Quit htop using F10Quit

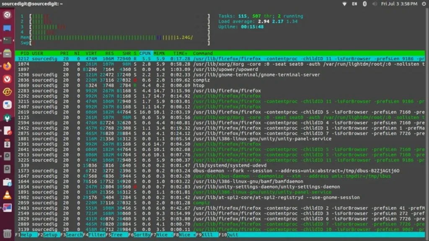pos(228,235)
